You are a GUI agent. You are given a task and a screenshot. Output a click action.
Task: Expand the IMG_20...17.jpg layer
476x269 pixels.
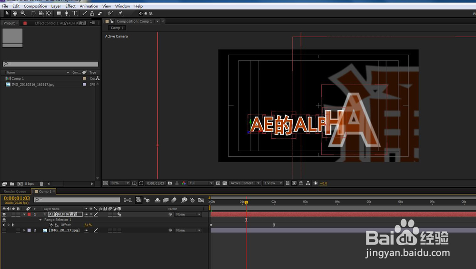tap(24, 230)
